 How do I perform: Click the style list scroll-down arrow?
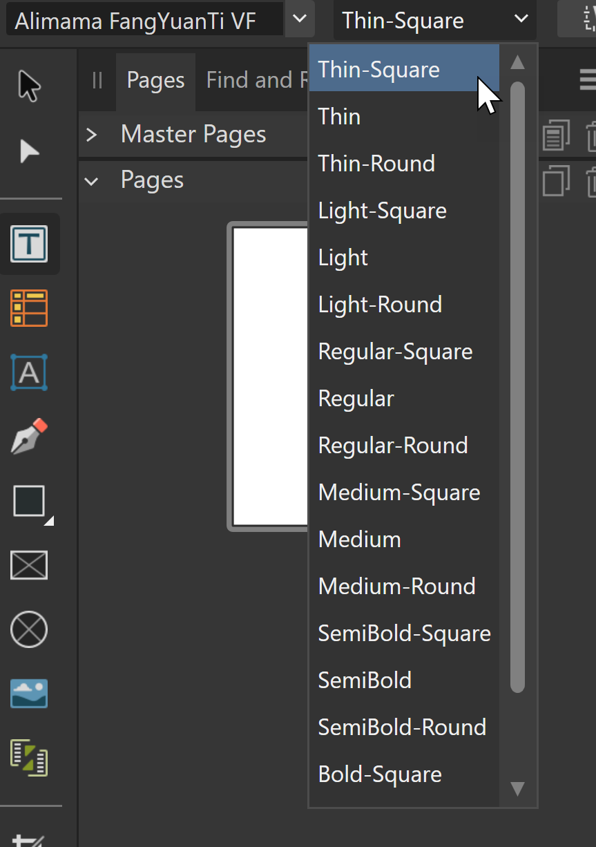coord(517,788)
